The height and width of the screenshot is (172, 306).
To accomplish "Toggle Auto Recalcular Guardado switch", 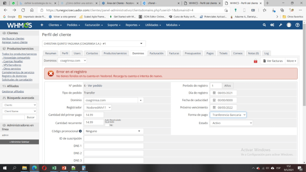I will coord(109,125).
